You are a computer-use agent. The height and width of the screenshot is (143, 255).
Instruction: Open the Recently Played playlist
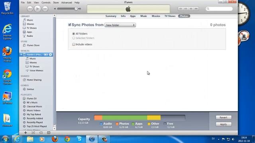click(x=35, y=122)
